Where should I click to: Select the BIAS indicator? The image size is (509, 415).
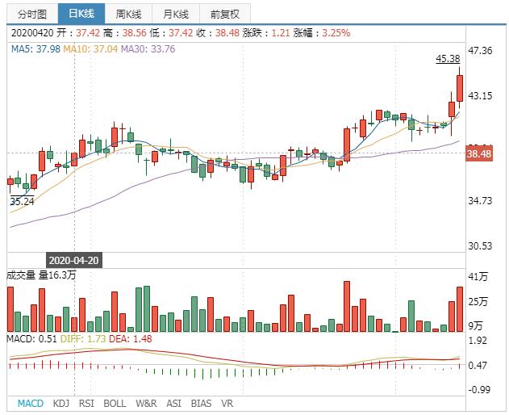pyautogui.click(x=201, y=404)
